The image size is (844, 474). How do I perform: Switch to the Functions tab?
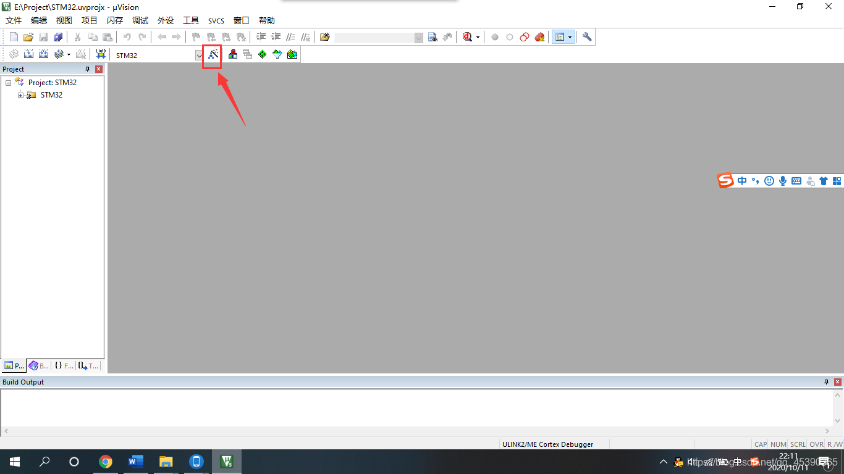[x=64, y=365]
